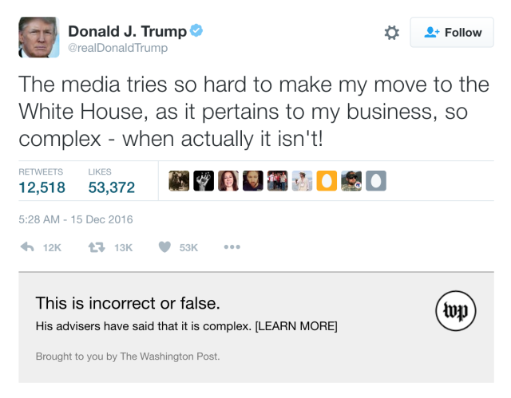Screen dimensions: 511x398
Task: Click the Washington Post logo icon
Action: (x=457, y=308)
